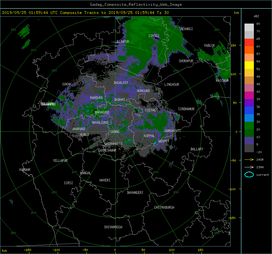Click the BALLARY city label
Viewport: 272px width, 254px height.
pos(197,149)
